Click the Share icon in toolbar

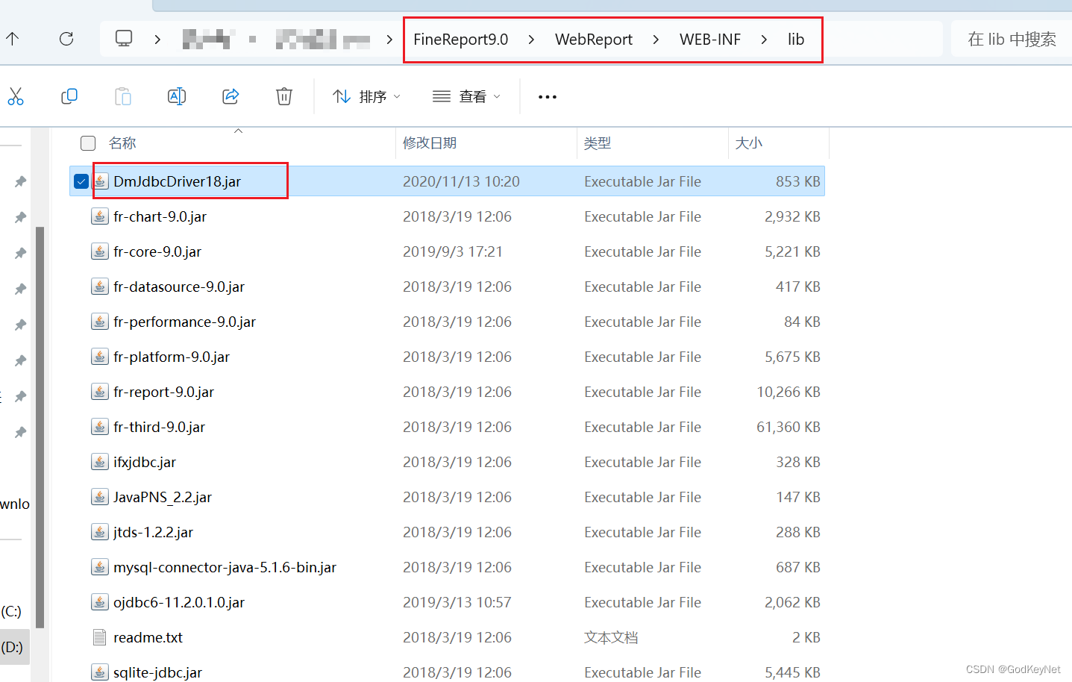(231, 96)
